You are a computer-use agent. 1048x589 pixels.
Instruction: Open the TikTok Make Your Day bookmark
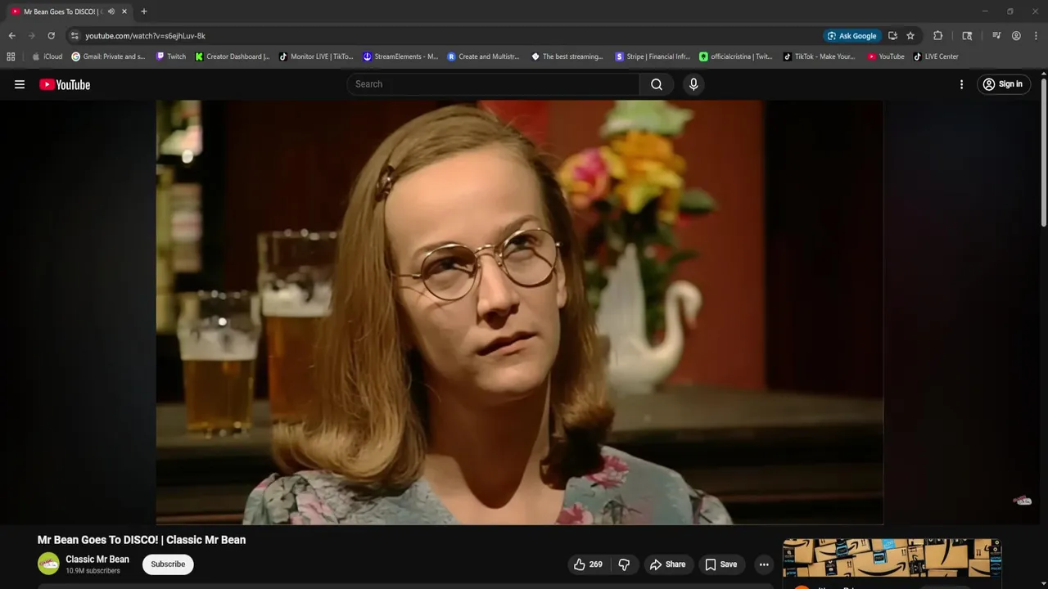coord(819,56)
